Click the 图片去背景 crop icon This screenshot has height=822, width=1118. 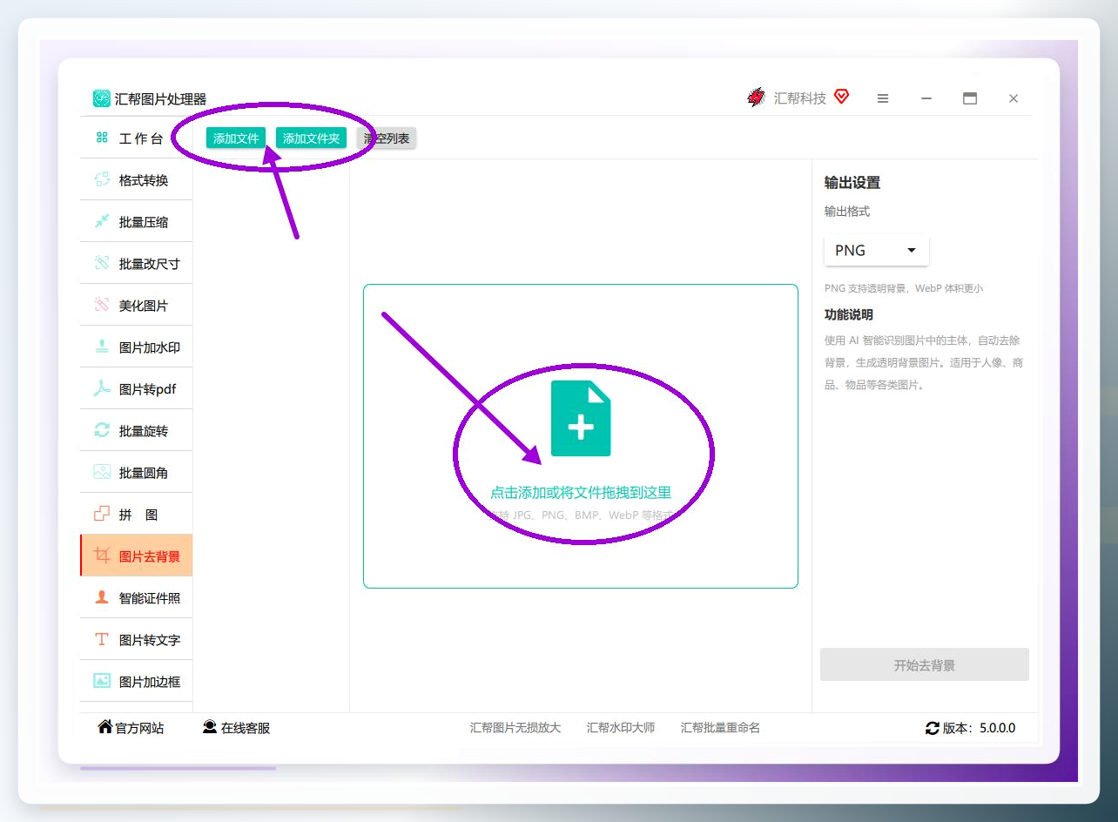pyautogui.click(x=102, y=556)
